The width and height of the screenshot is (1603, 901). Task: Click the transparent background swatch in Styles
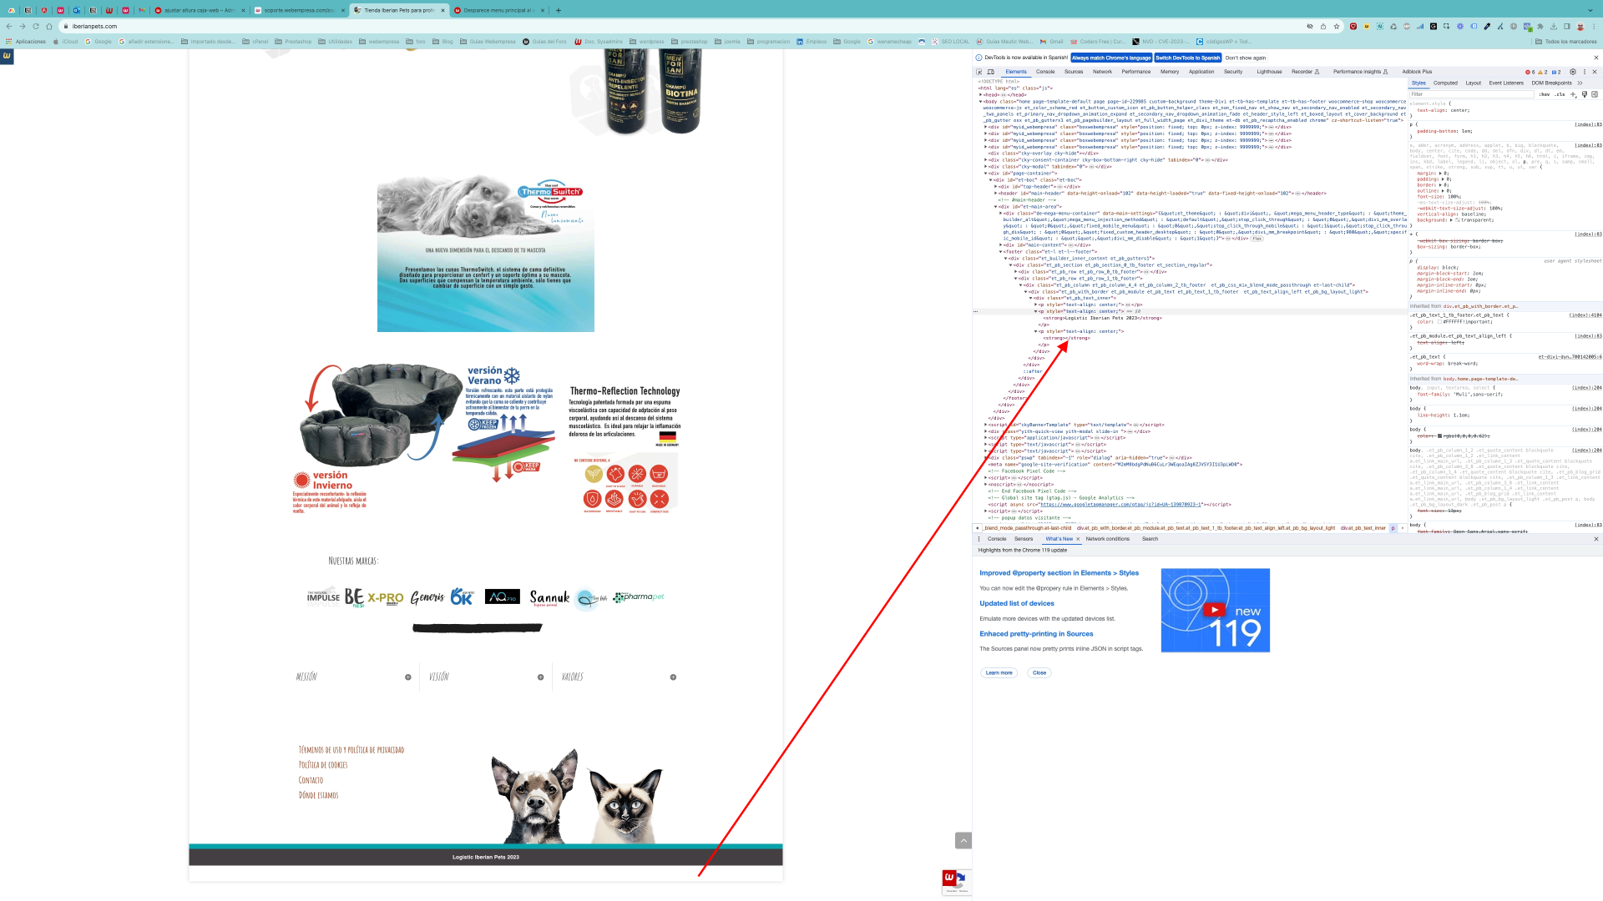(1458, 220)
